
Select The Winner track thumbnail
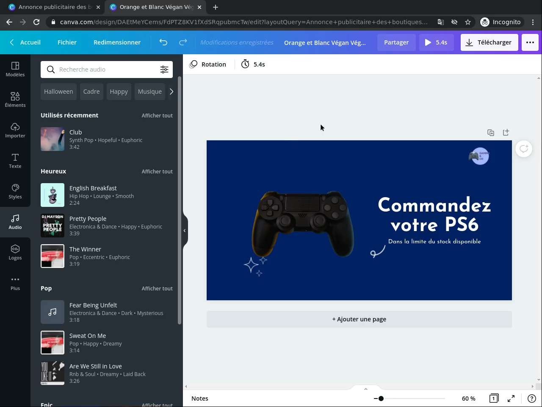click(53, 256)
